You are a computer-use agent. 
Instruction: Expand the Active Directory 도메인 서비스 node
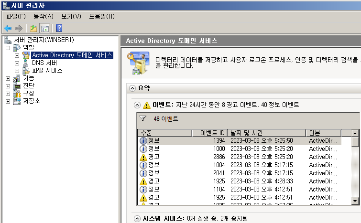point(17,56)
